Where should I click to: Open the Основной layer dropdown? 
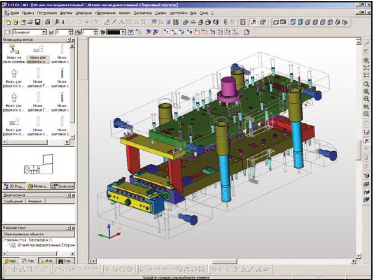[x=44, y=32]
